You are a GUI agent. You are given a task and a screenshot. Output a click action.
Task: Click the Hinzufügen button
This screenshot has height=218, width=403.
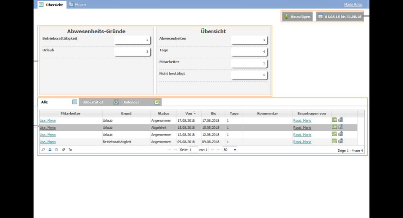[297, 16]
